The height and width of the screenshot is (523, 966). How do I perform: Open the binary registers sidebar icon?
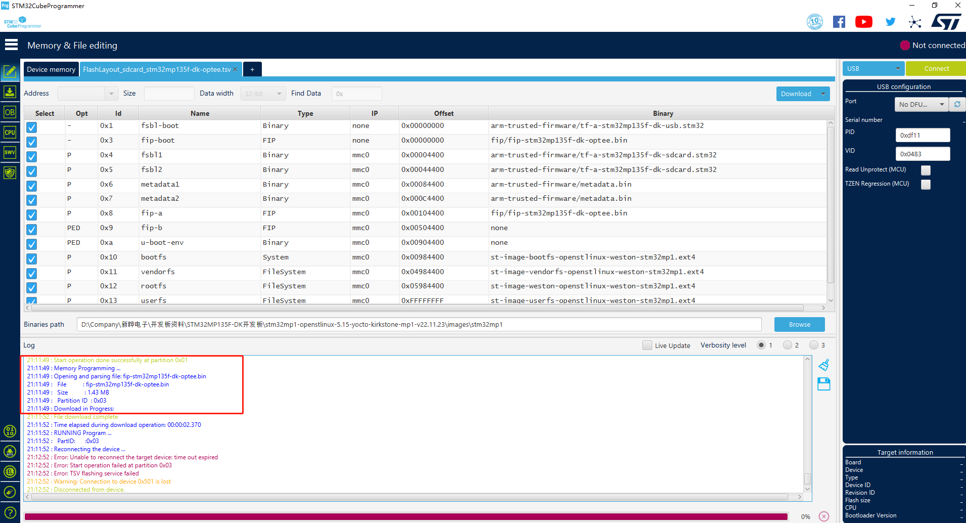pyautogui.click(x=10, y=431)
